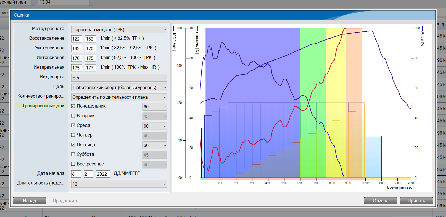Enable Суббота as training day
The width and height of the screenshot is (446, 217).
click(73, 154)
